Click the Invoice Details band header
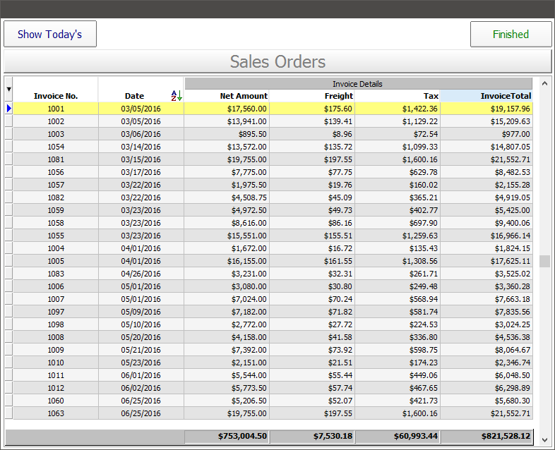 (358, 83)
